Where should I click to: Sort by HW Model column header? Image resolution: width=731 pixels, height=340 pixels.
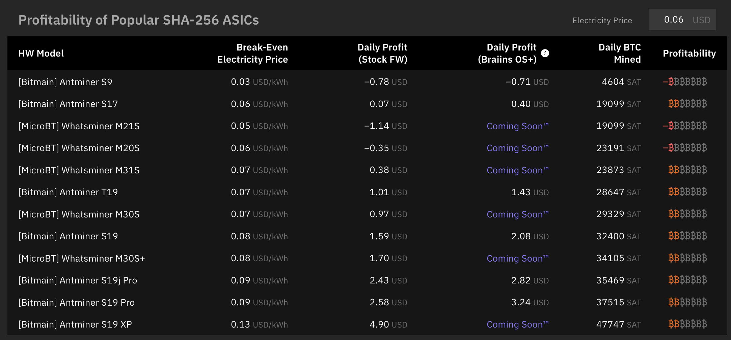(41, 53)
